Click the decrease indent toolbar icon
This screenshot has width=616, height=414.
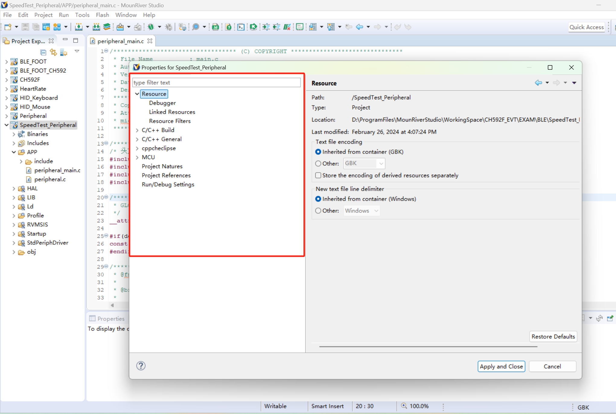point(276,27)
